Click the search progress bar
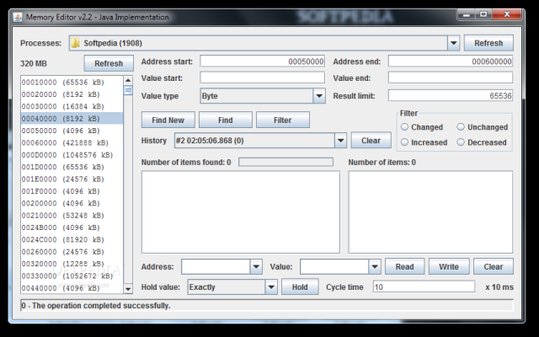539x337 pixels. (286, 162)
